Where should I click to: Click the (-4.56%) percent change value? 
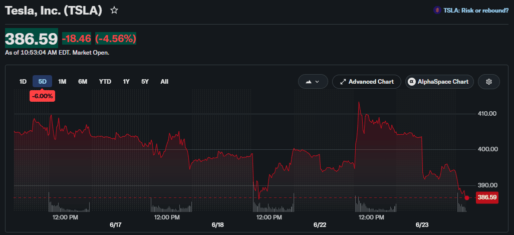tap(116, 39)
